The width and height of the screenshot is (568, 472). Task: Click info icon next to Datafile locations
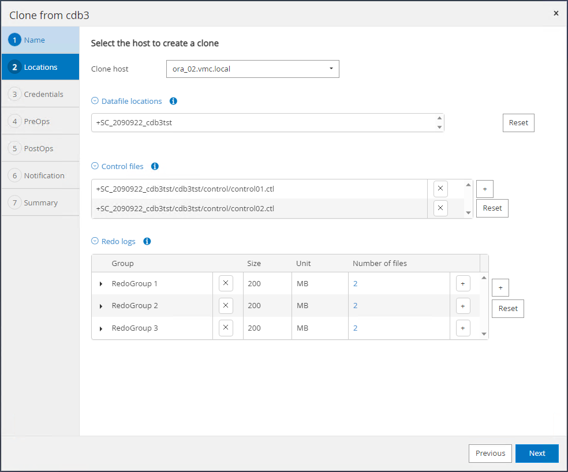(173, 101)
